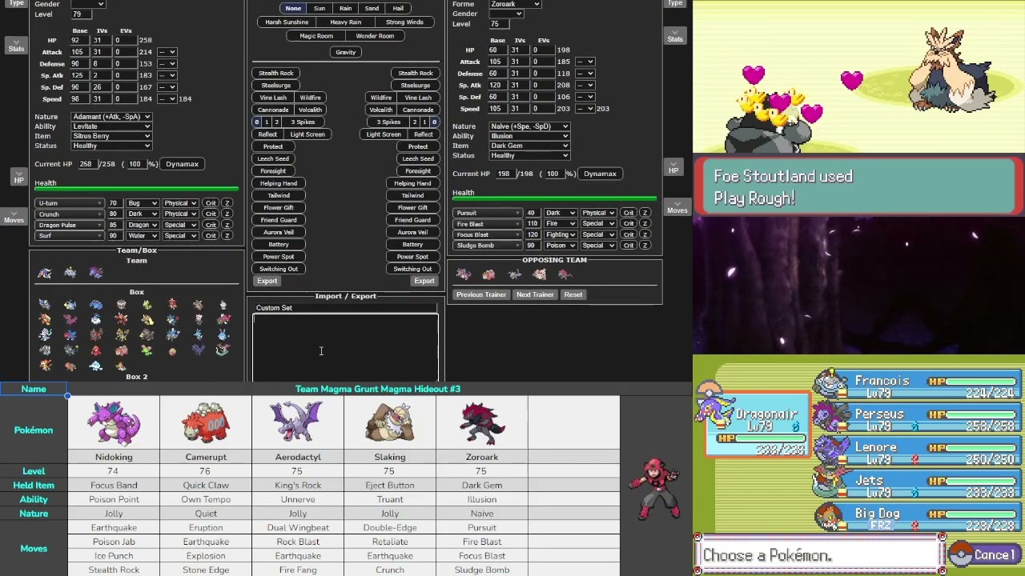This screenshot has width=1025, height=576.
Task: Collapse right HP section
Action: [673, 167]
